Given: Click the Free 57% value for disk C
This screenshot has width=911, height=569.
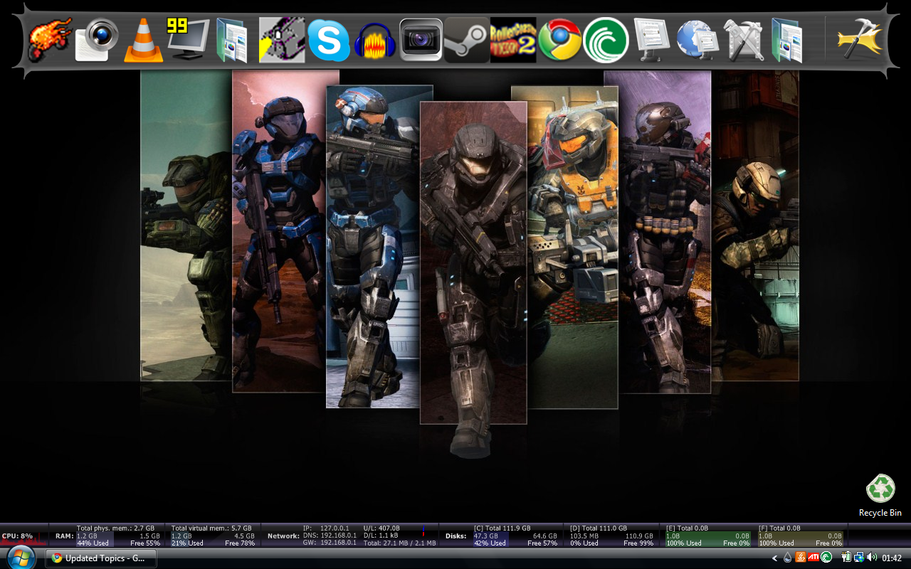Looking at the screenshot, I should (542, 543).
